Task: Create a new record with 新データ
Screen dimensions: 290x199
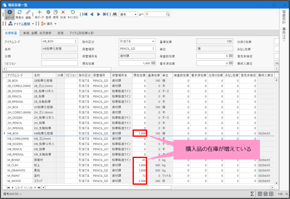Action: point(39,12)
